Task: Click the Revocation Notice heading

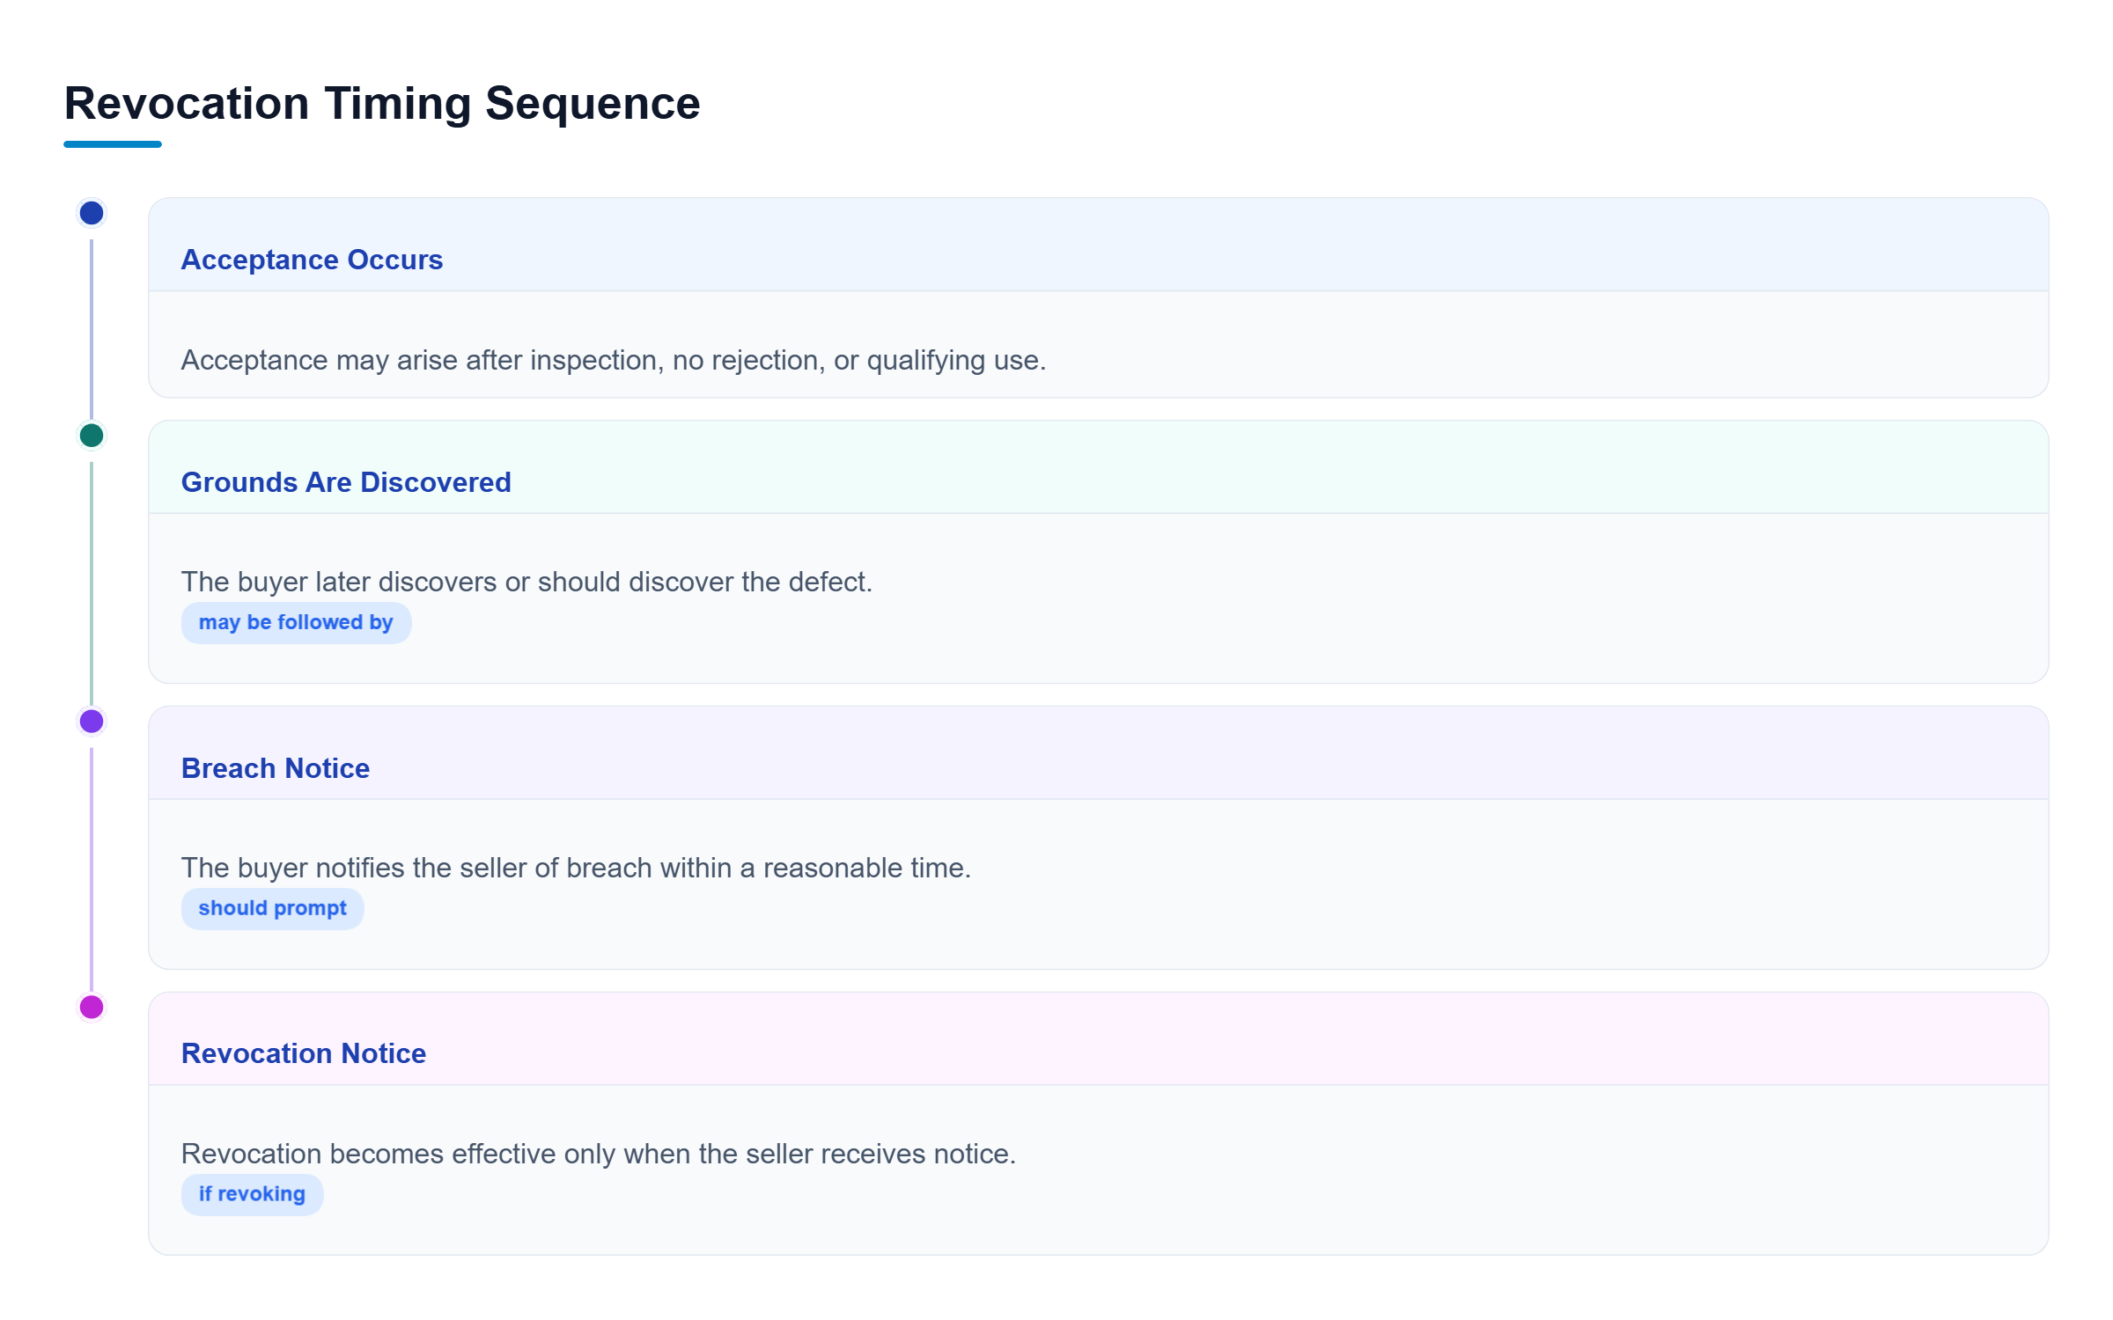Action: (304, 1053)
